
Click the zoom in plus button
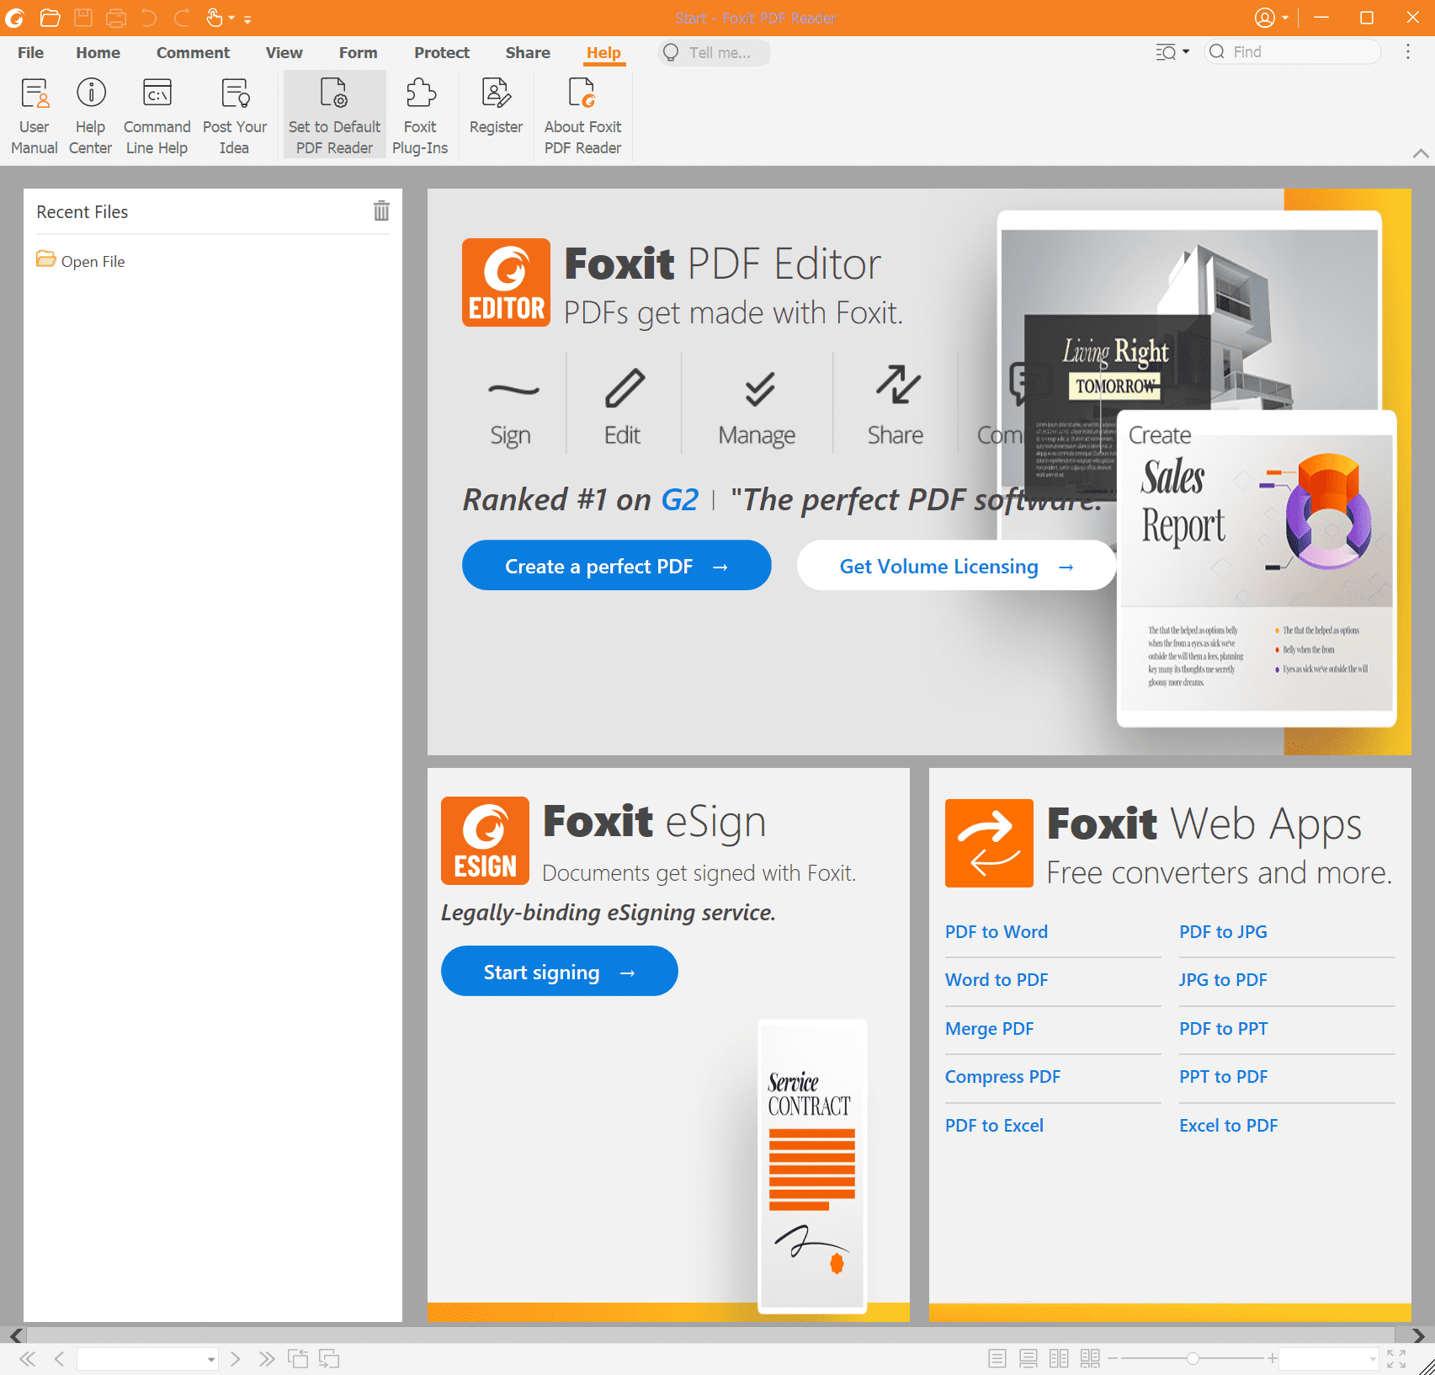tap(1273, 1358)
